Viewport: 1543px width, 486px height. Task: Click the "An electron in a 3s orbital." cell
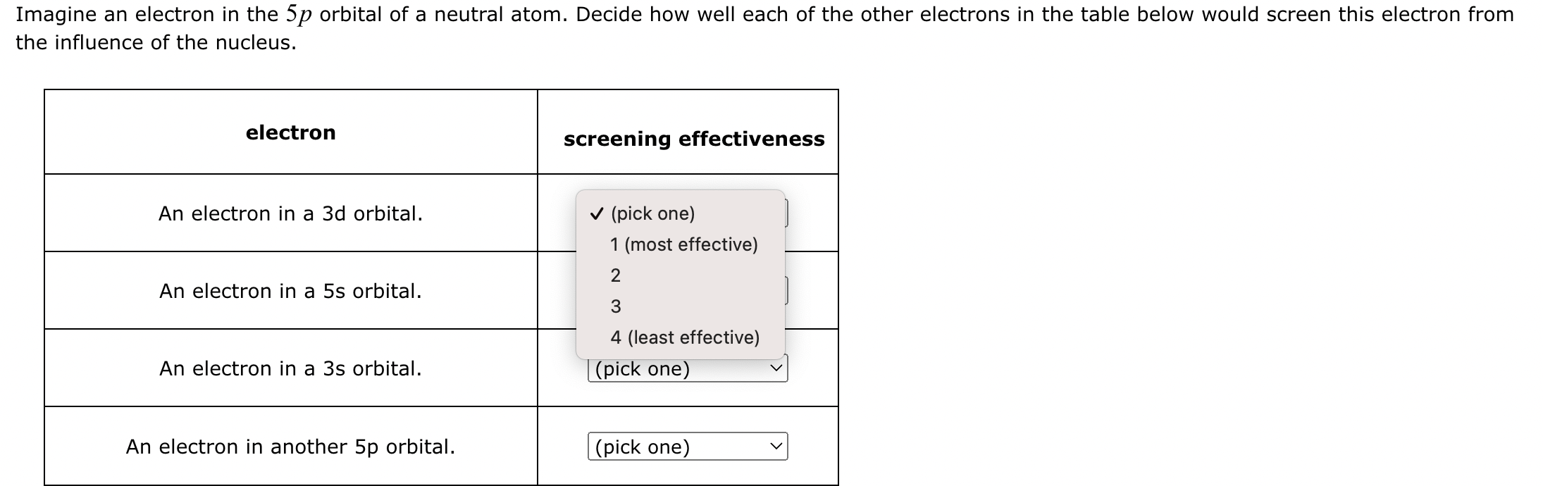(290, 368)
